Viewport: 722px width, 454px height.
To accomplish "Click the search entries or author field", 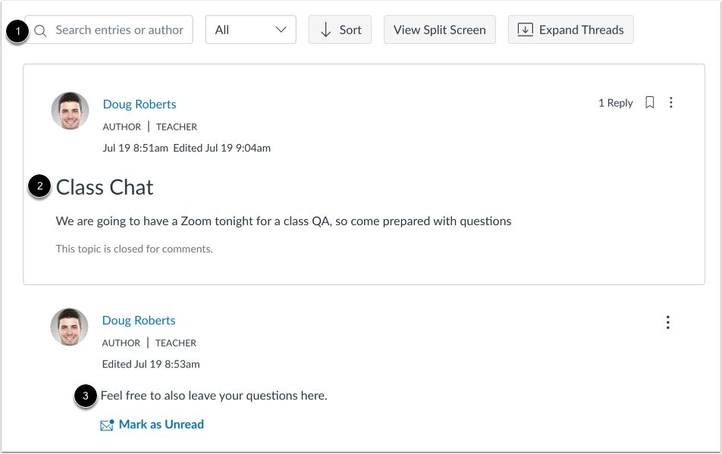I will click(x=119, y=30).
